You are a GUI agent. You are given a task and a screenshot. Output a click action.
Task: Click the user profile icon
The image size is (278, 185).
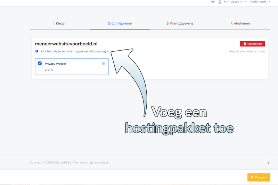click(x=220, y=2)
